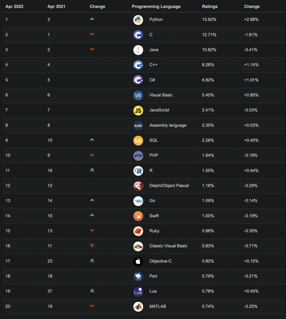
Task: Click the Programming Language column header
Action: 156,6
